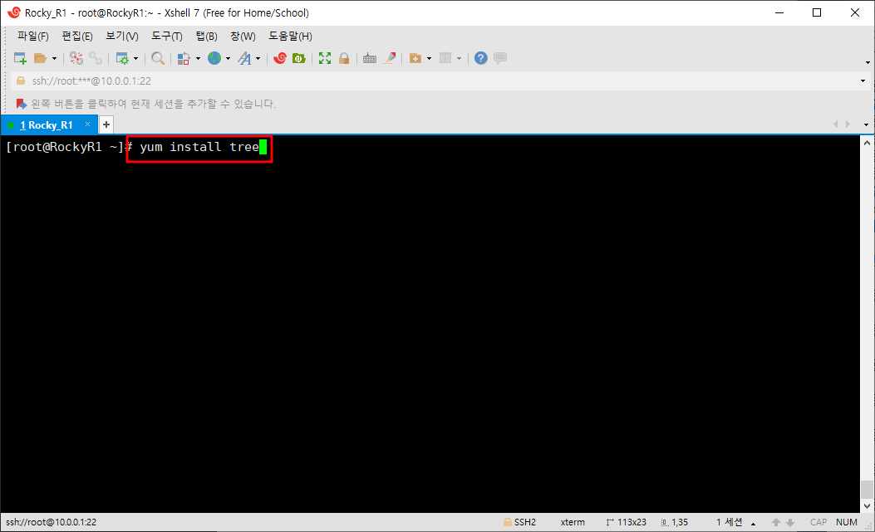Click the Key Mapping keyboard icon
Image resolution: width=875 pixels, height=532 pixels.
[x=370, y=58]
